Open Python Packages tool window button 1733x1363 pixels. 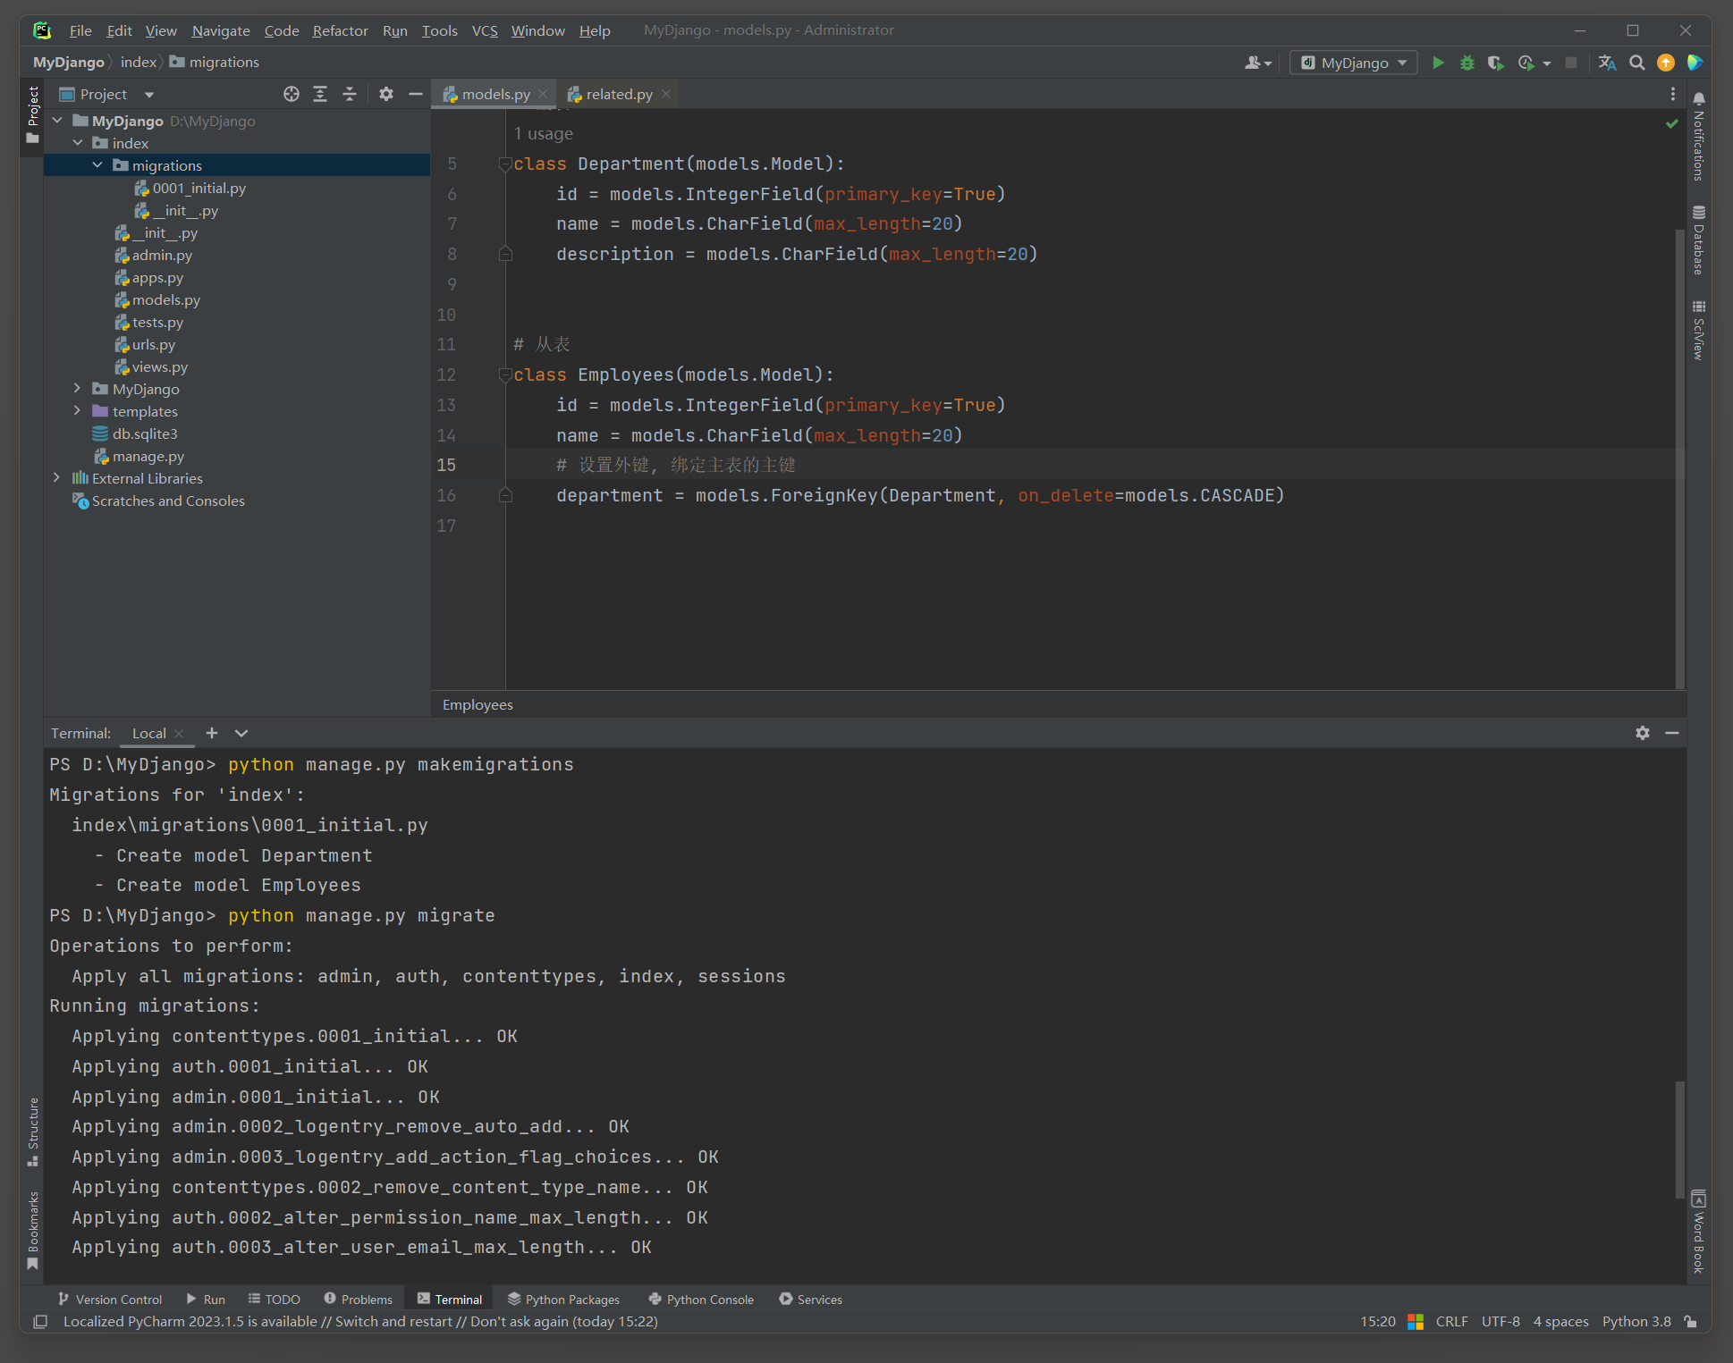(x=563, y=1299)
